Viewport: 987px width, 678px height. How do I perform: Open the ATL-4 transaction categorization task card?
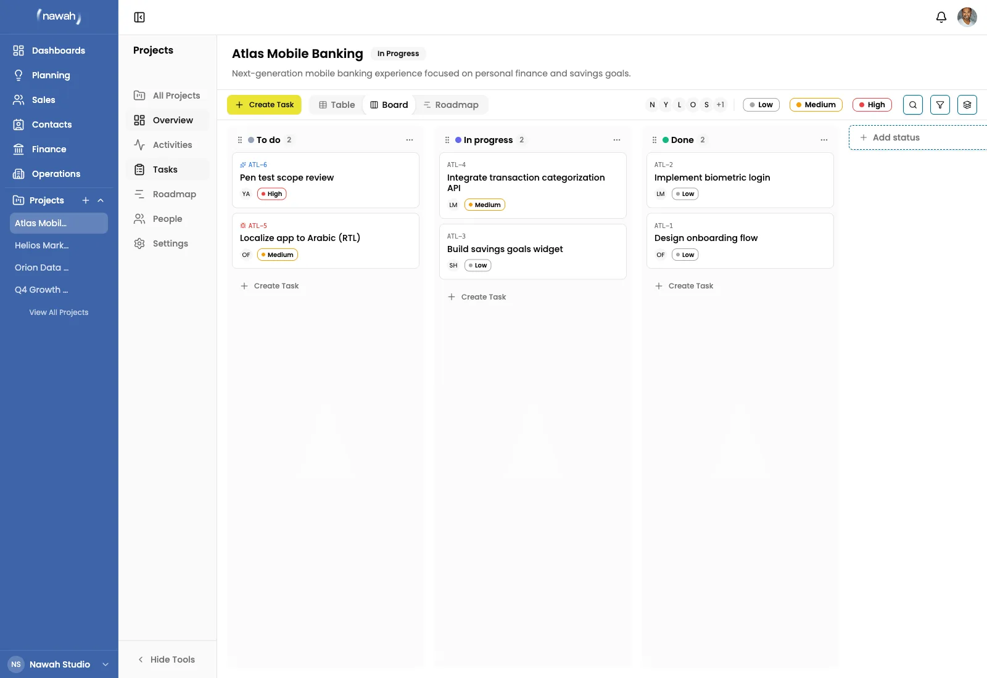(x=532, y=183)
